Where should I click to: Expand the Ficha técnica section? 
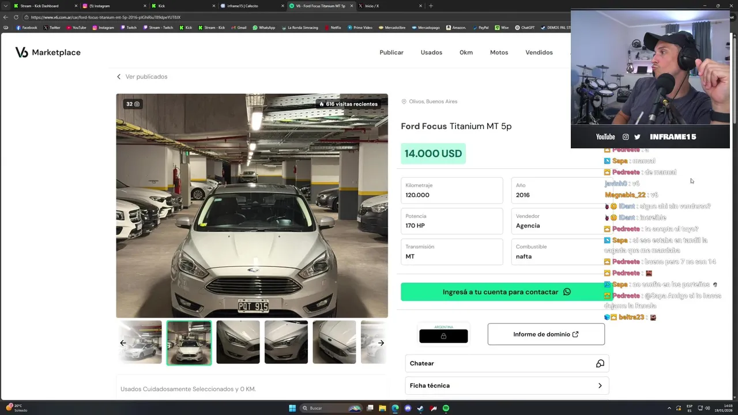tap(507, 386)
